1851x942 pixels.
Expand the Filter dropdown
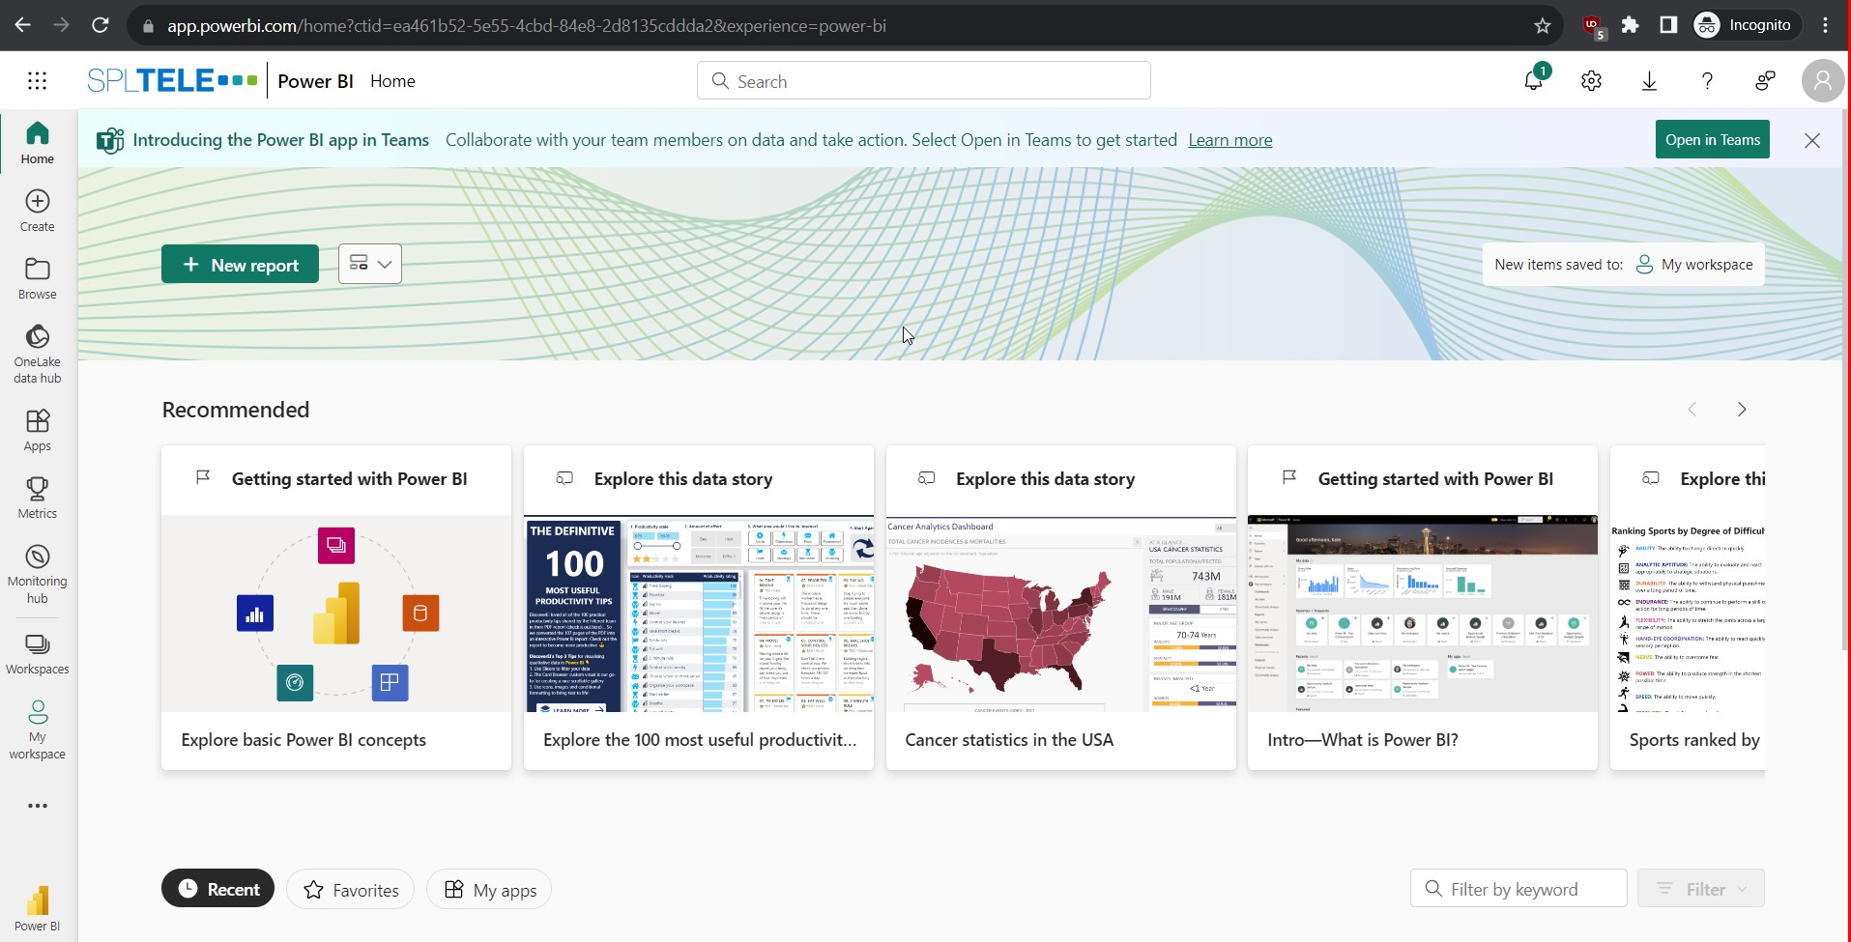1700,889
